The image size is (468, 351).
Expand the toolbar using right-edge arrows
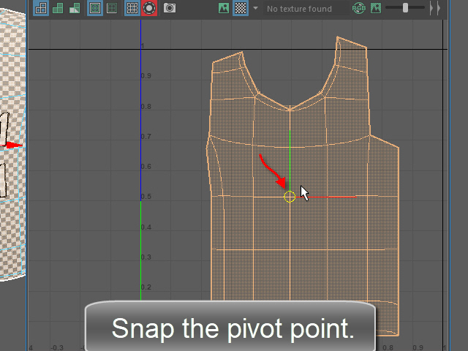point(435,9)
